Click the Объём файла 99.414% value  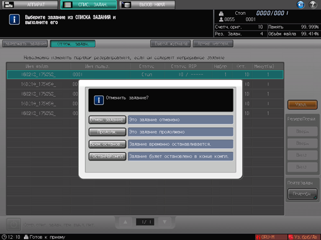(x=310, y=33)
